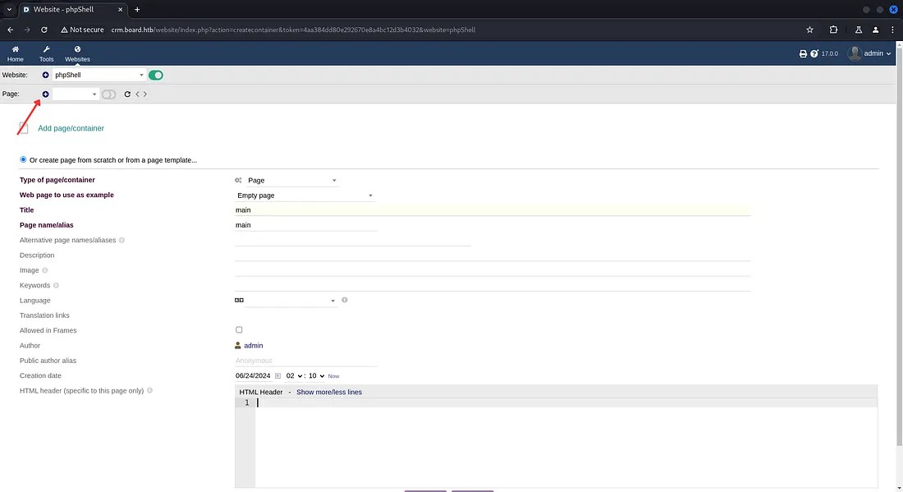
Task: Select 'Or create page from scratch' radio button
Action: pos(23,159)
